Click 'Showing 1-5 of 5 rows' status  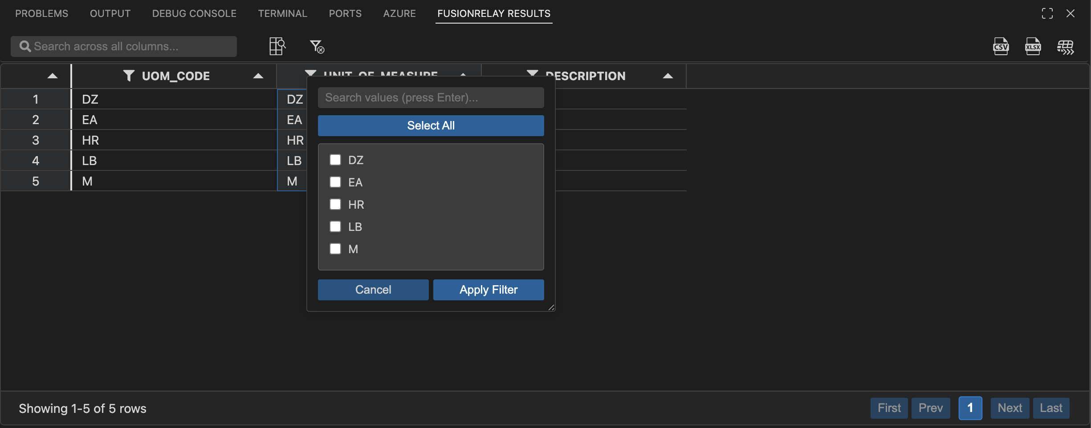coord(82,408)
